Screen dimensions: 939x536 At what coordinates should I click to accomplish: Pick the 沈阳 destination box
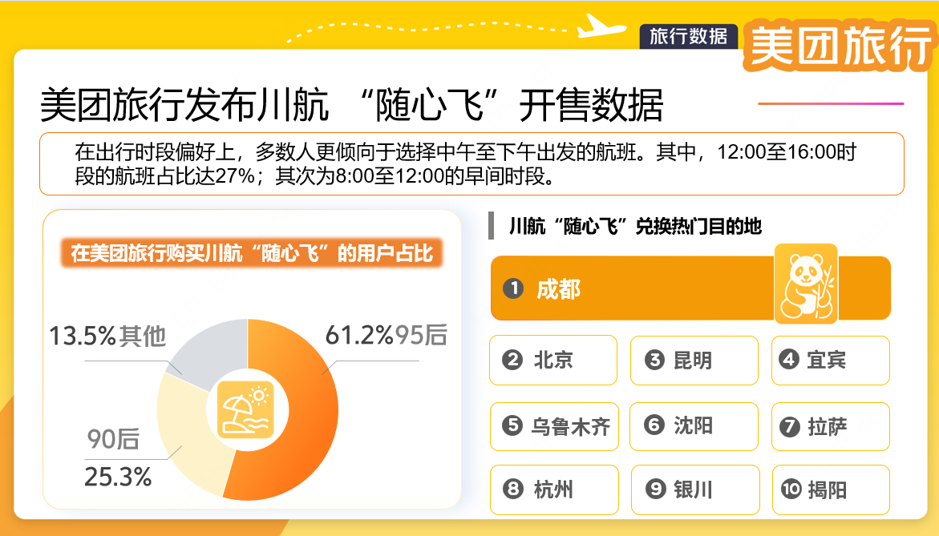(694, 425)
